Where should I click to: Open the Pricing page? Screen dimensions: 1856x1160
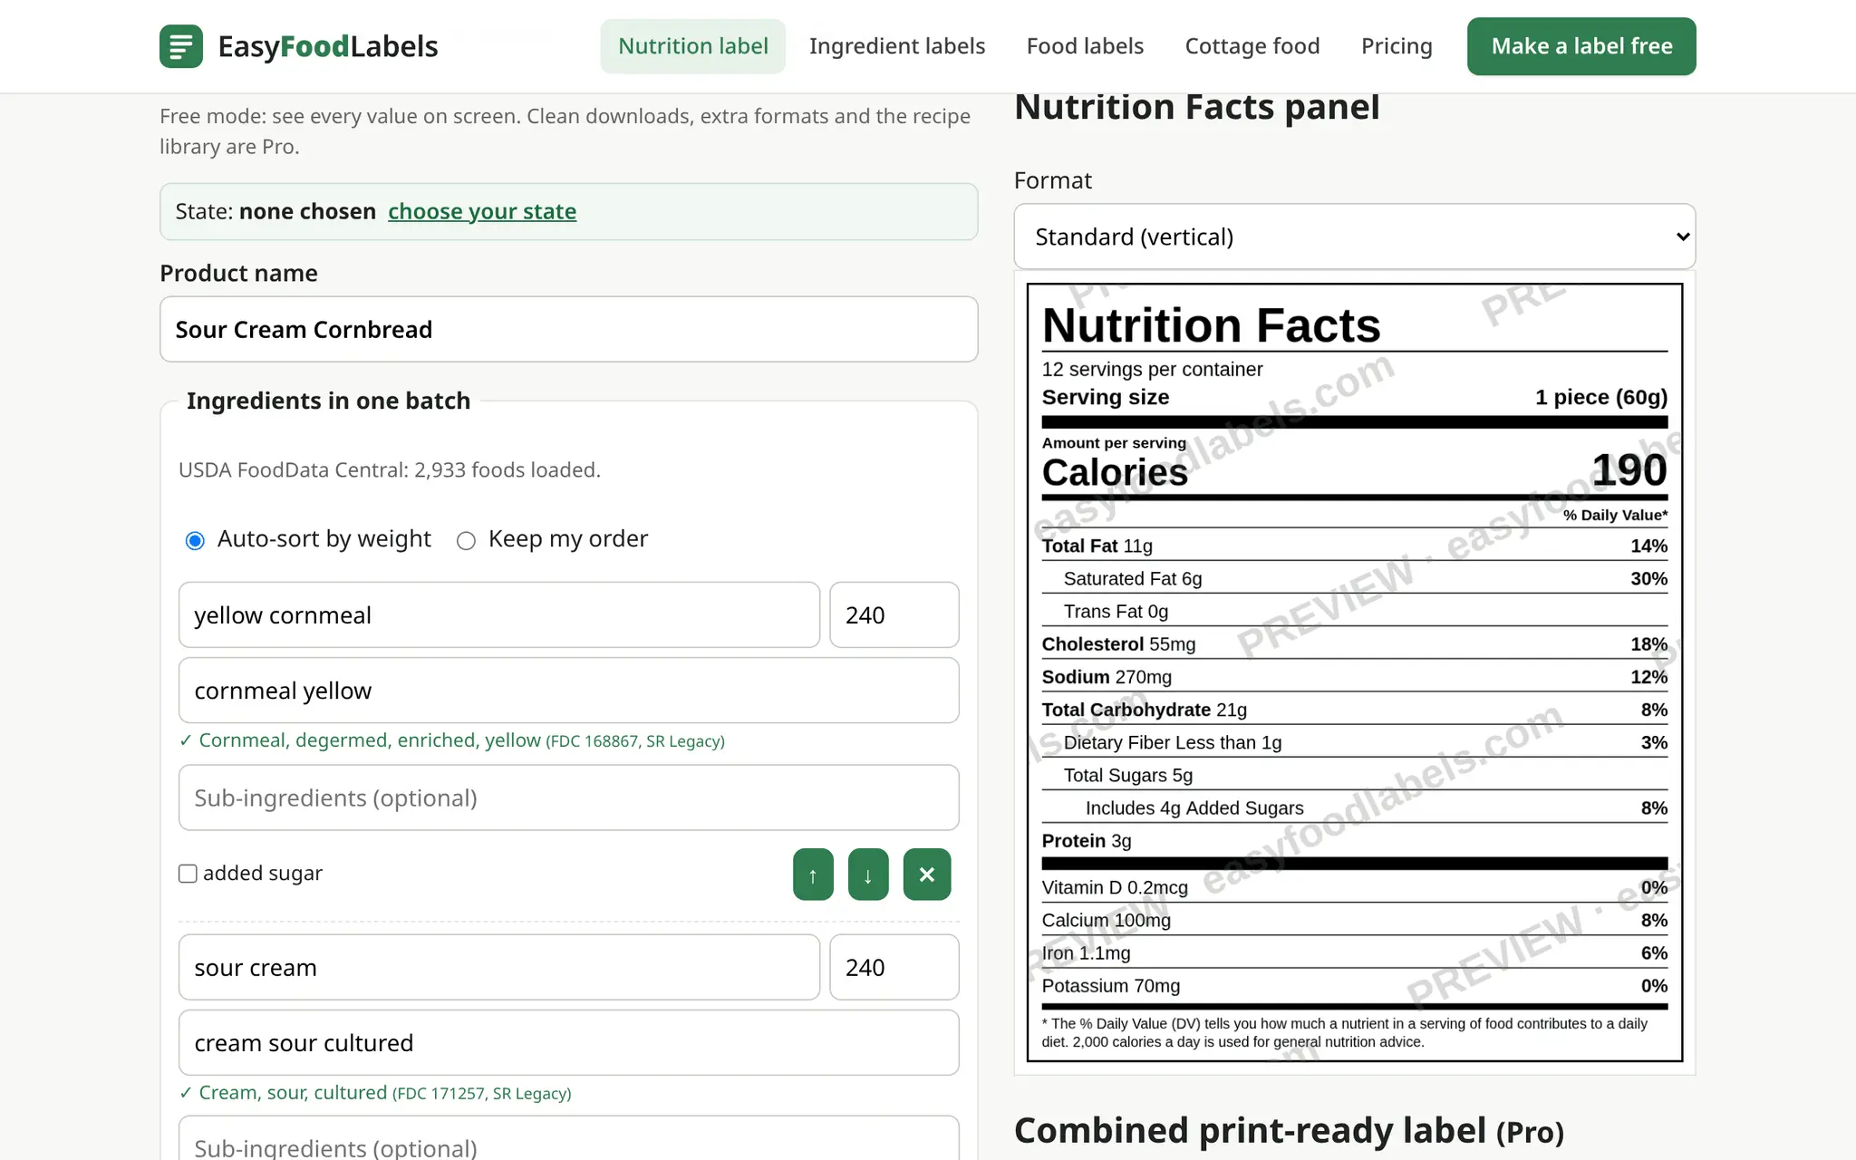1397,46
